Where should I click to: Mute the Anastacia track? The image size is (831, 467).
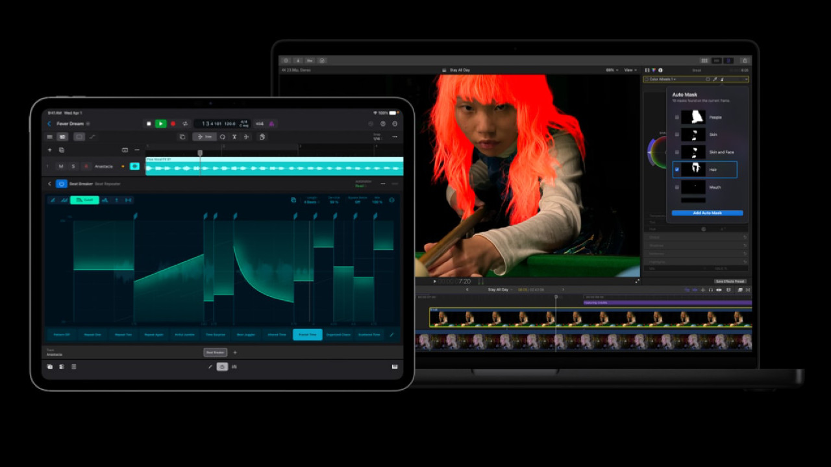pos(61,167)
